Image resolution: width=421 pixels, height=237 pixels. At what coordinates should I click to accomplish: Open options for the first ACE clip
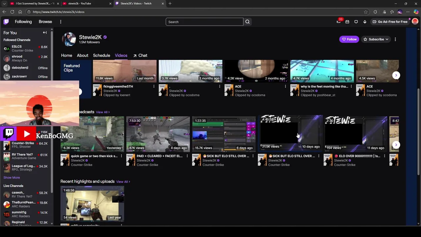285,87
